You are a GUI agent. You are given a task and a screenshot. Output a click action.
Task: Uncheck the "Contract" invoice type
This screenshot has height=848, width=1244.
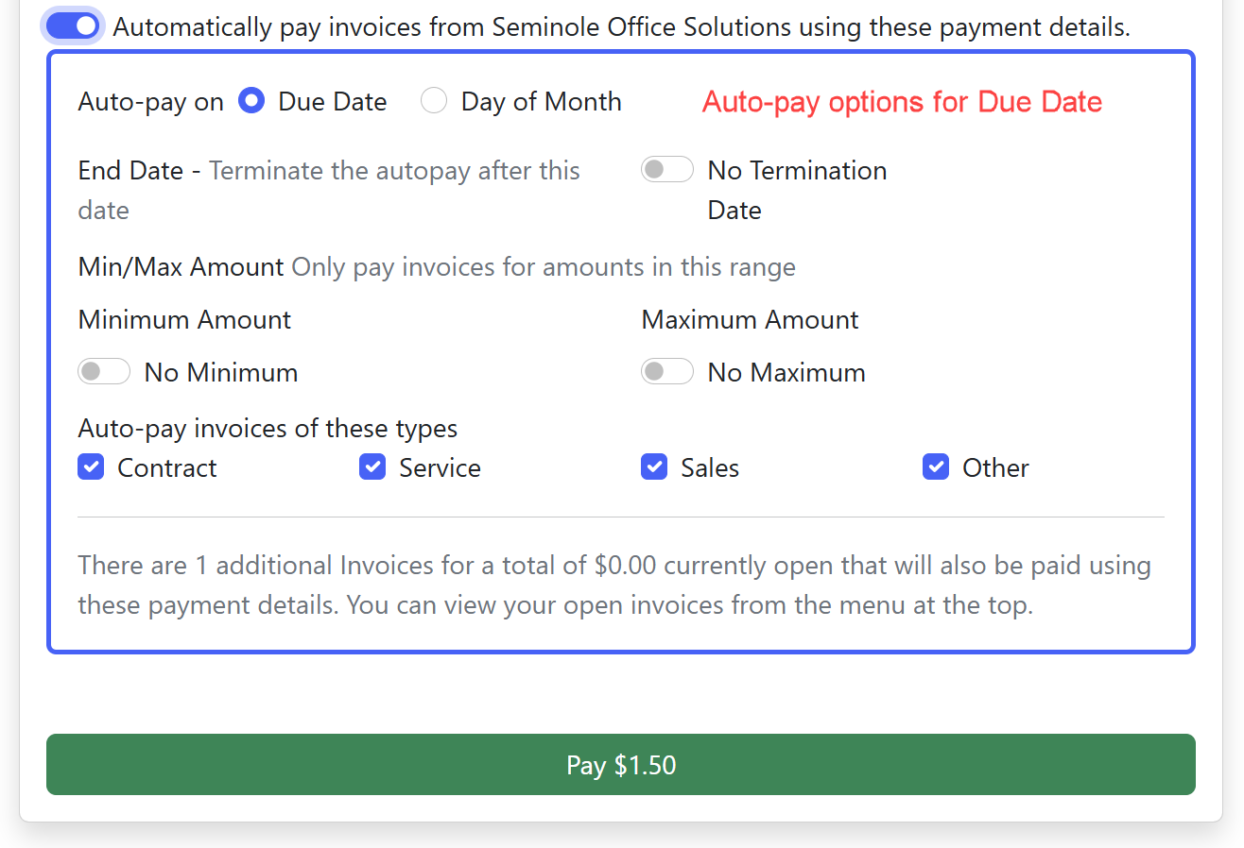90,466
